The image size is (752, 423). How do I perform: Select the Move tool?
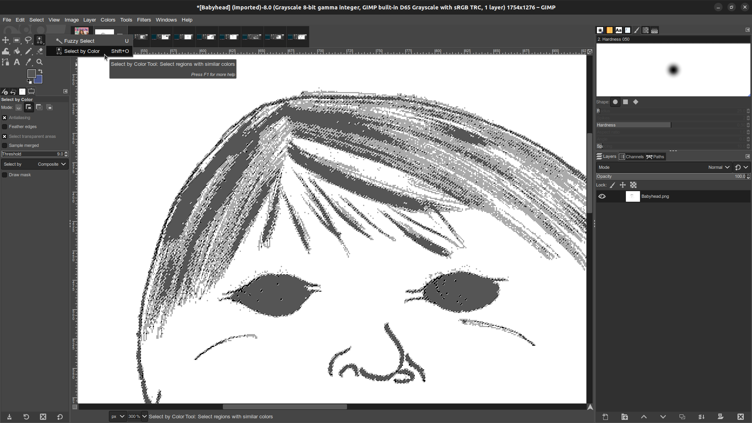pyautogui.click(x=5, y=40)
